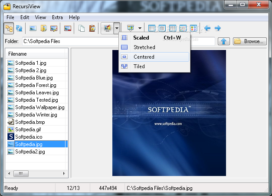
Task: Click the Stretched icon in the popup menu
Action: (x=124, y=47)
